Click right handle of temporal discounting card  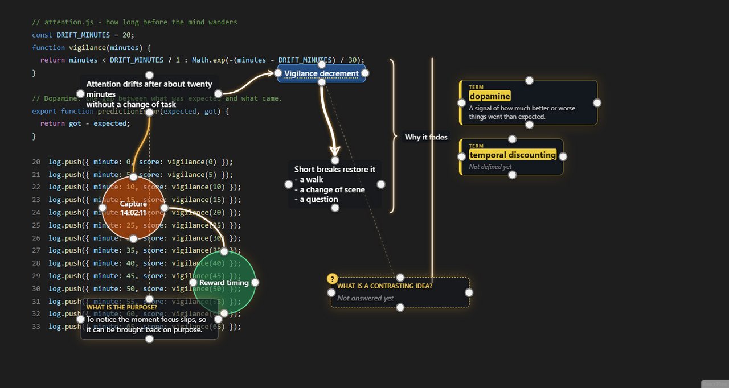point(563,157)
